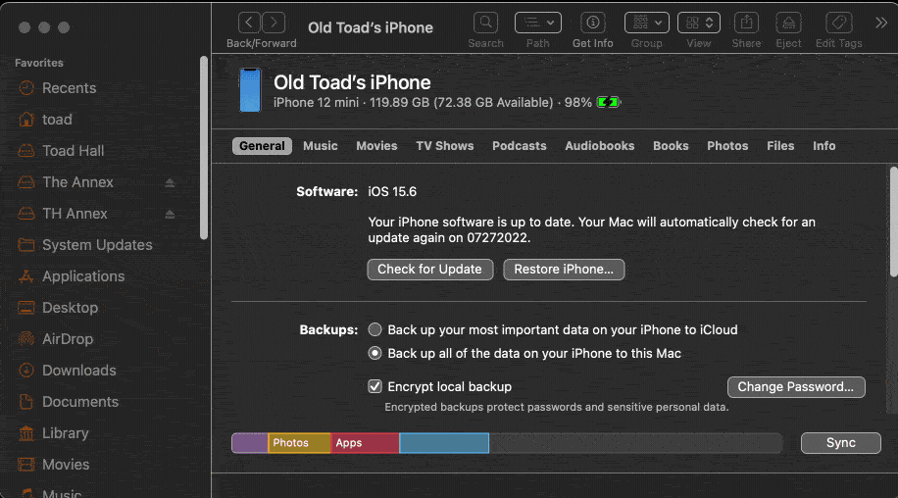Open Recents in the sidebar
This screenshot has height=498, width=898.
coord(69,88)
